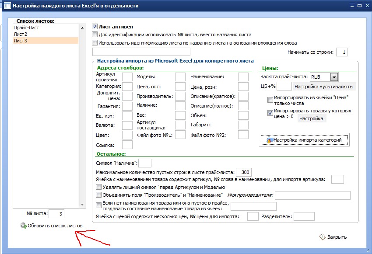Open Настройка мультивалюты

pyautogui.click(x=324, y=87)
